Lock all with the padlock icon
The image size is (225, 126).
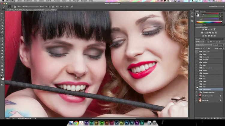click(x=209, y=48)
